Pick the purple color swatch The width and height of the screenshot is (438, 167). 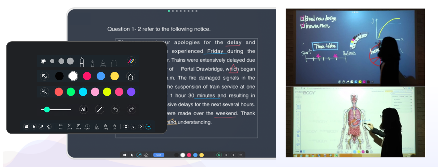tap(131, 92)
